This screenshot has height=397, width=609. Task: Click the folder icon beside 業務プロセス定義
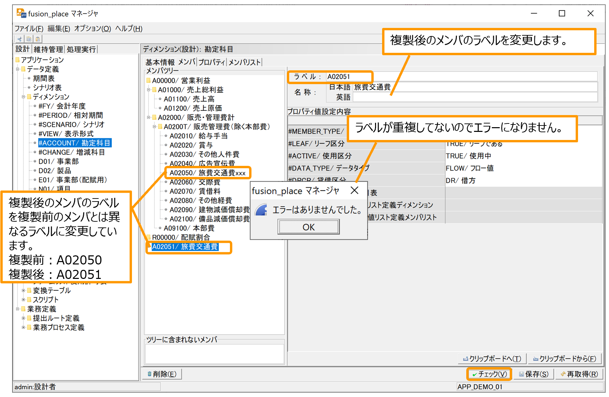coord(29,327)
